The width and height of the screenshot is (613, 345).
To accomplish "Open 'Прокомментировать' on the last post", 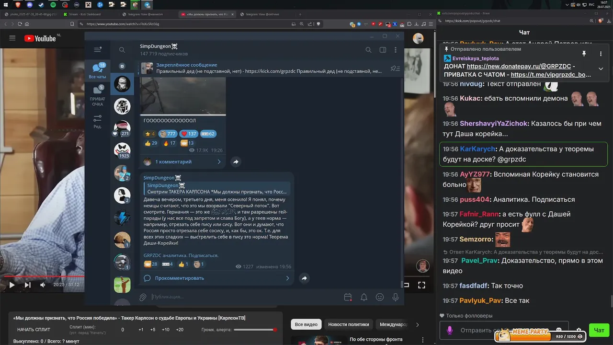I will (217, 278).
